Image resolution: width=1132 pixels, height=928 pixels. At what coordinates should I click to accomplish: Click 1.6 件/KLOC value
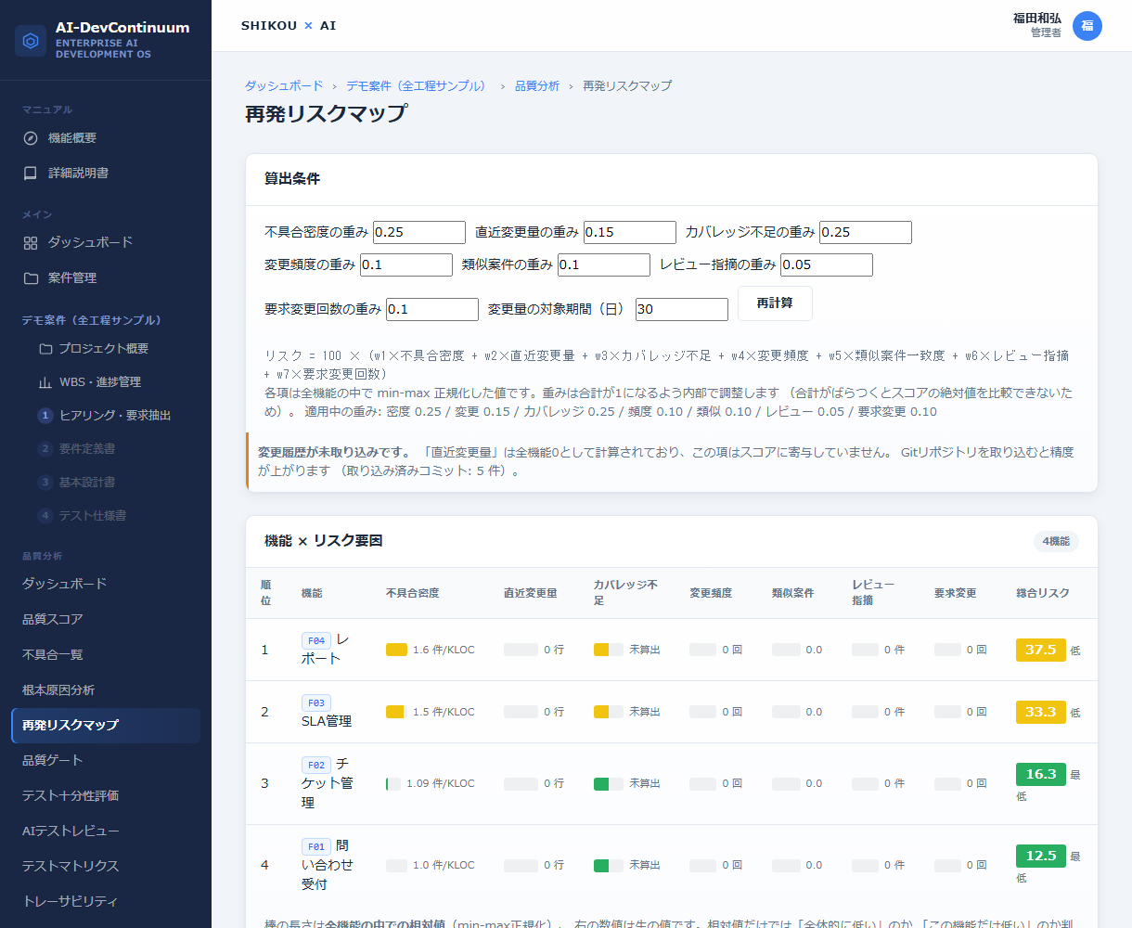tap(444, 650)
